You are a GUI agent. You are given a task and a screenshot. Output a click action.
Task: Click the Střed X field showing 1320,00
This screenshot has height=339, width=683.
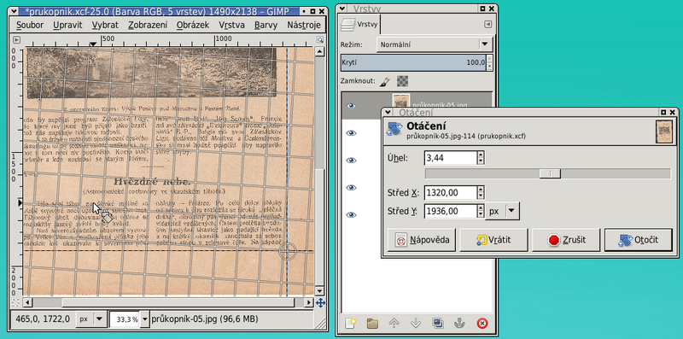pos(450,193)
